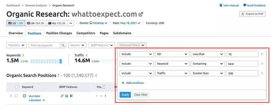The image size is (271, 105).
Task: Click the question box SERP feature icon
Action: [x=71, y=96]
